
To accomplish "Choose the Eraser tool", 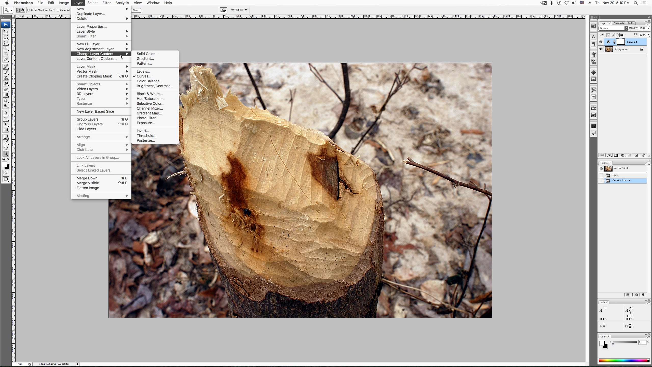I will pyautogui.click(x=6, y=89).
